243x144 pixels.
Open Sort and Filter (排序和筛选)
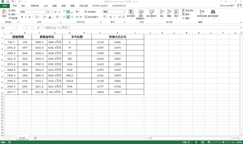[x=202, y=14]
